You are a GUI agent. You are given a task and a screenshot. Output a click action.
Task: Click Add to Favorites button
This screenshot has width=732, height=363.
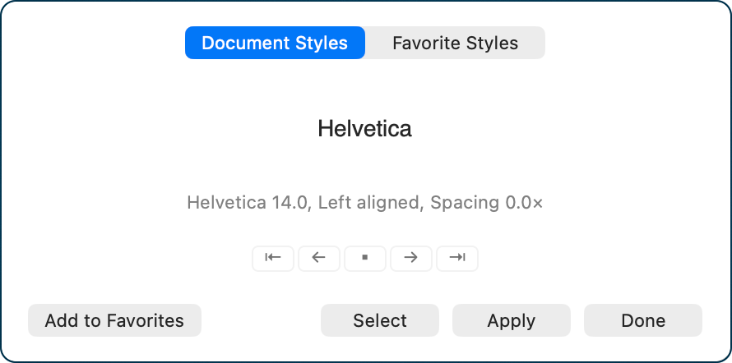pyautogui.click(x=114, y=320)
